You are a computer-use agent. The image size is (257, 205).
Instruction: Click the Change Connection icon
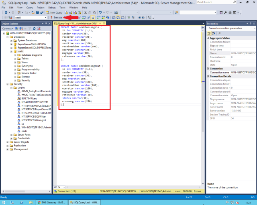[x=10, y=18]
